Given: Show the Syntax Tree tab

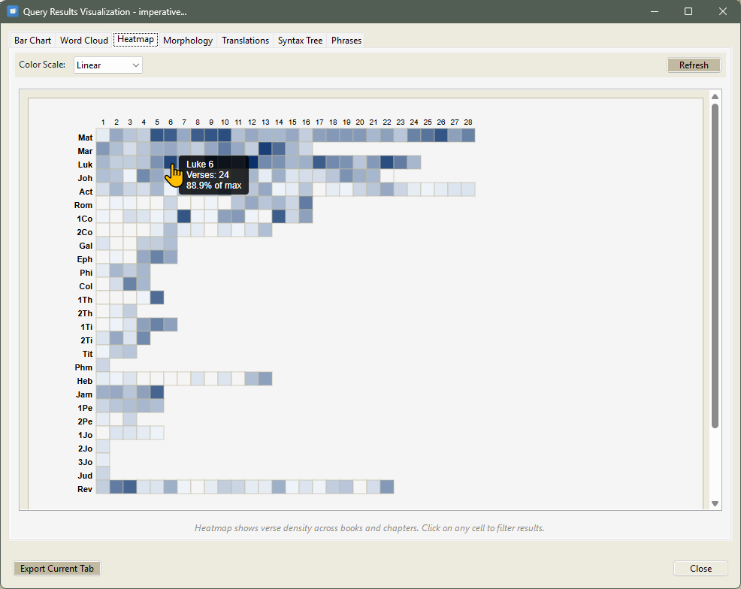Looking at the screenshot, I should tap(300, 41).
